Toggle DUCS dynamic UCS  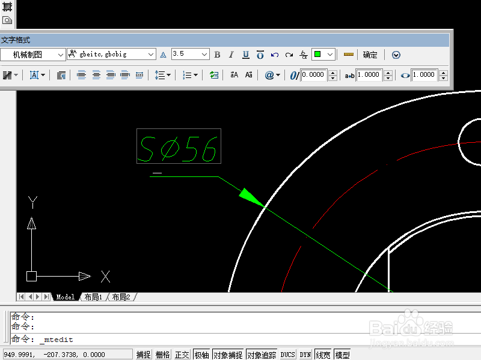click(x=288, y=355)
